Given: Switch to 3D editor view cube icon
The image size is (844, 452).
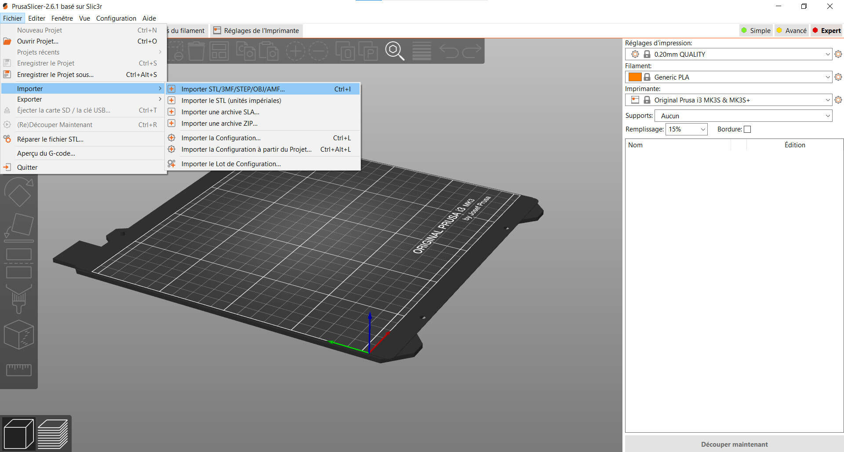Looking at the screenshot, I should [18, 434].
